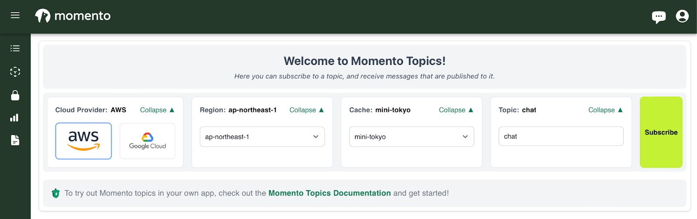Collapse the Topic panel

point(606,110)
